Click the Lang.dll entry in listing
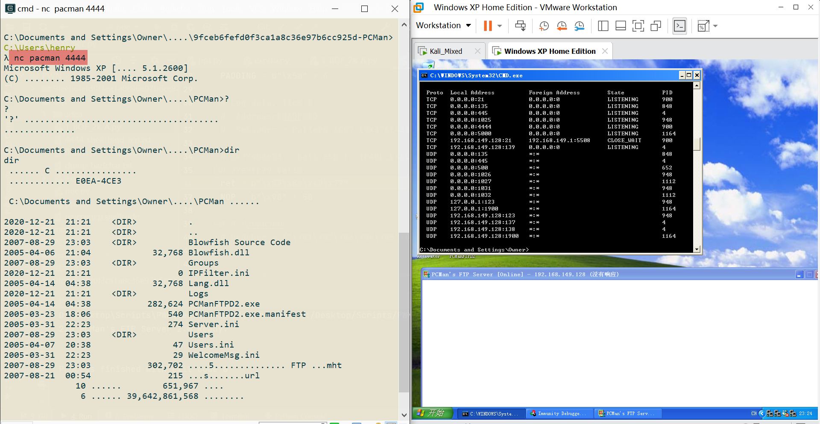This screenshot has height=424, width=820. tap(208, 284)
